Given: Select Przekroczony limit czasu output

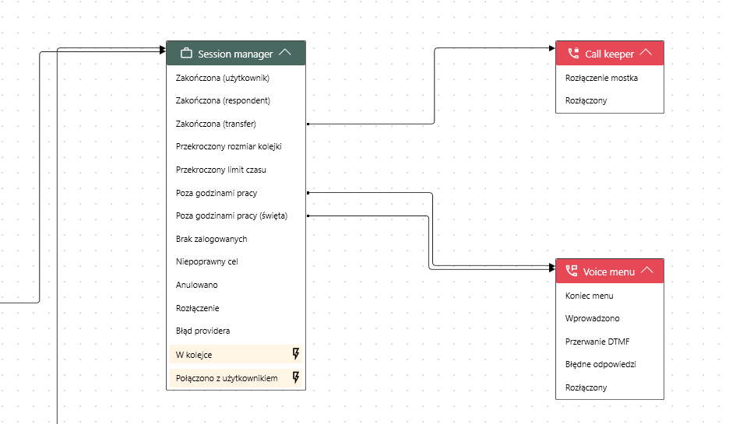Looking at the screenshot, I should click(221, 170).
